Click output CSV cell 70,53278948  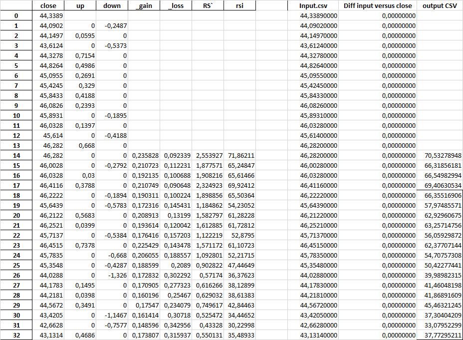click(440, 155)
